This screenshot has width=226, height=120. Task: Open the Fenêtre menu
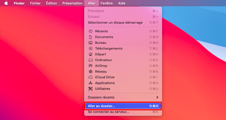click(x=107, y=3)
